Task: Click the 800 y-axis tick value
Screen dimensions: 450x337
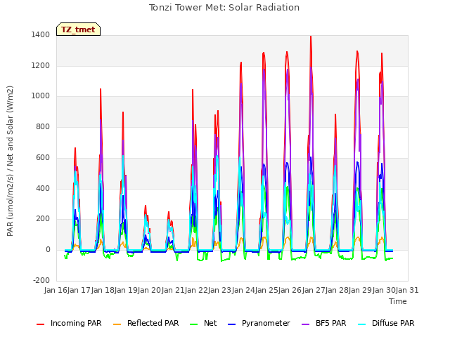Action: coord(43,126)
